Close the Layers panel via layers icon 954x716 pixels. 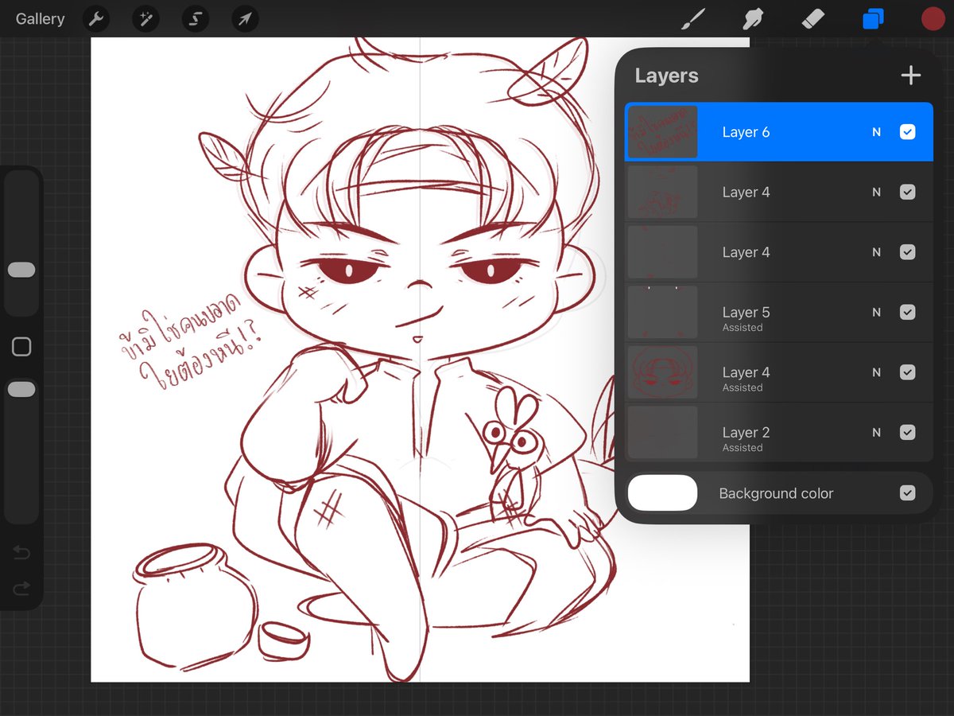click(x=873, y=19)
